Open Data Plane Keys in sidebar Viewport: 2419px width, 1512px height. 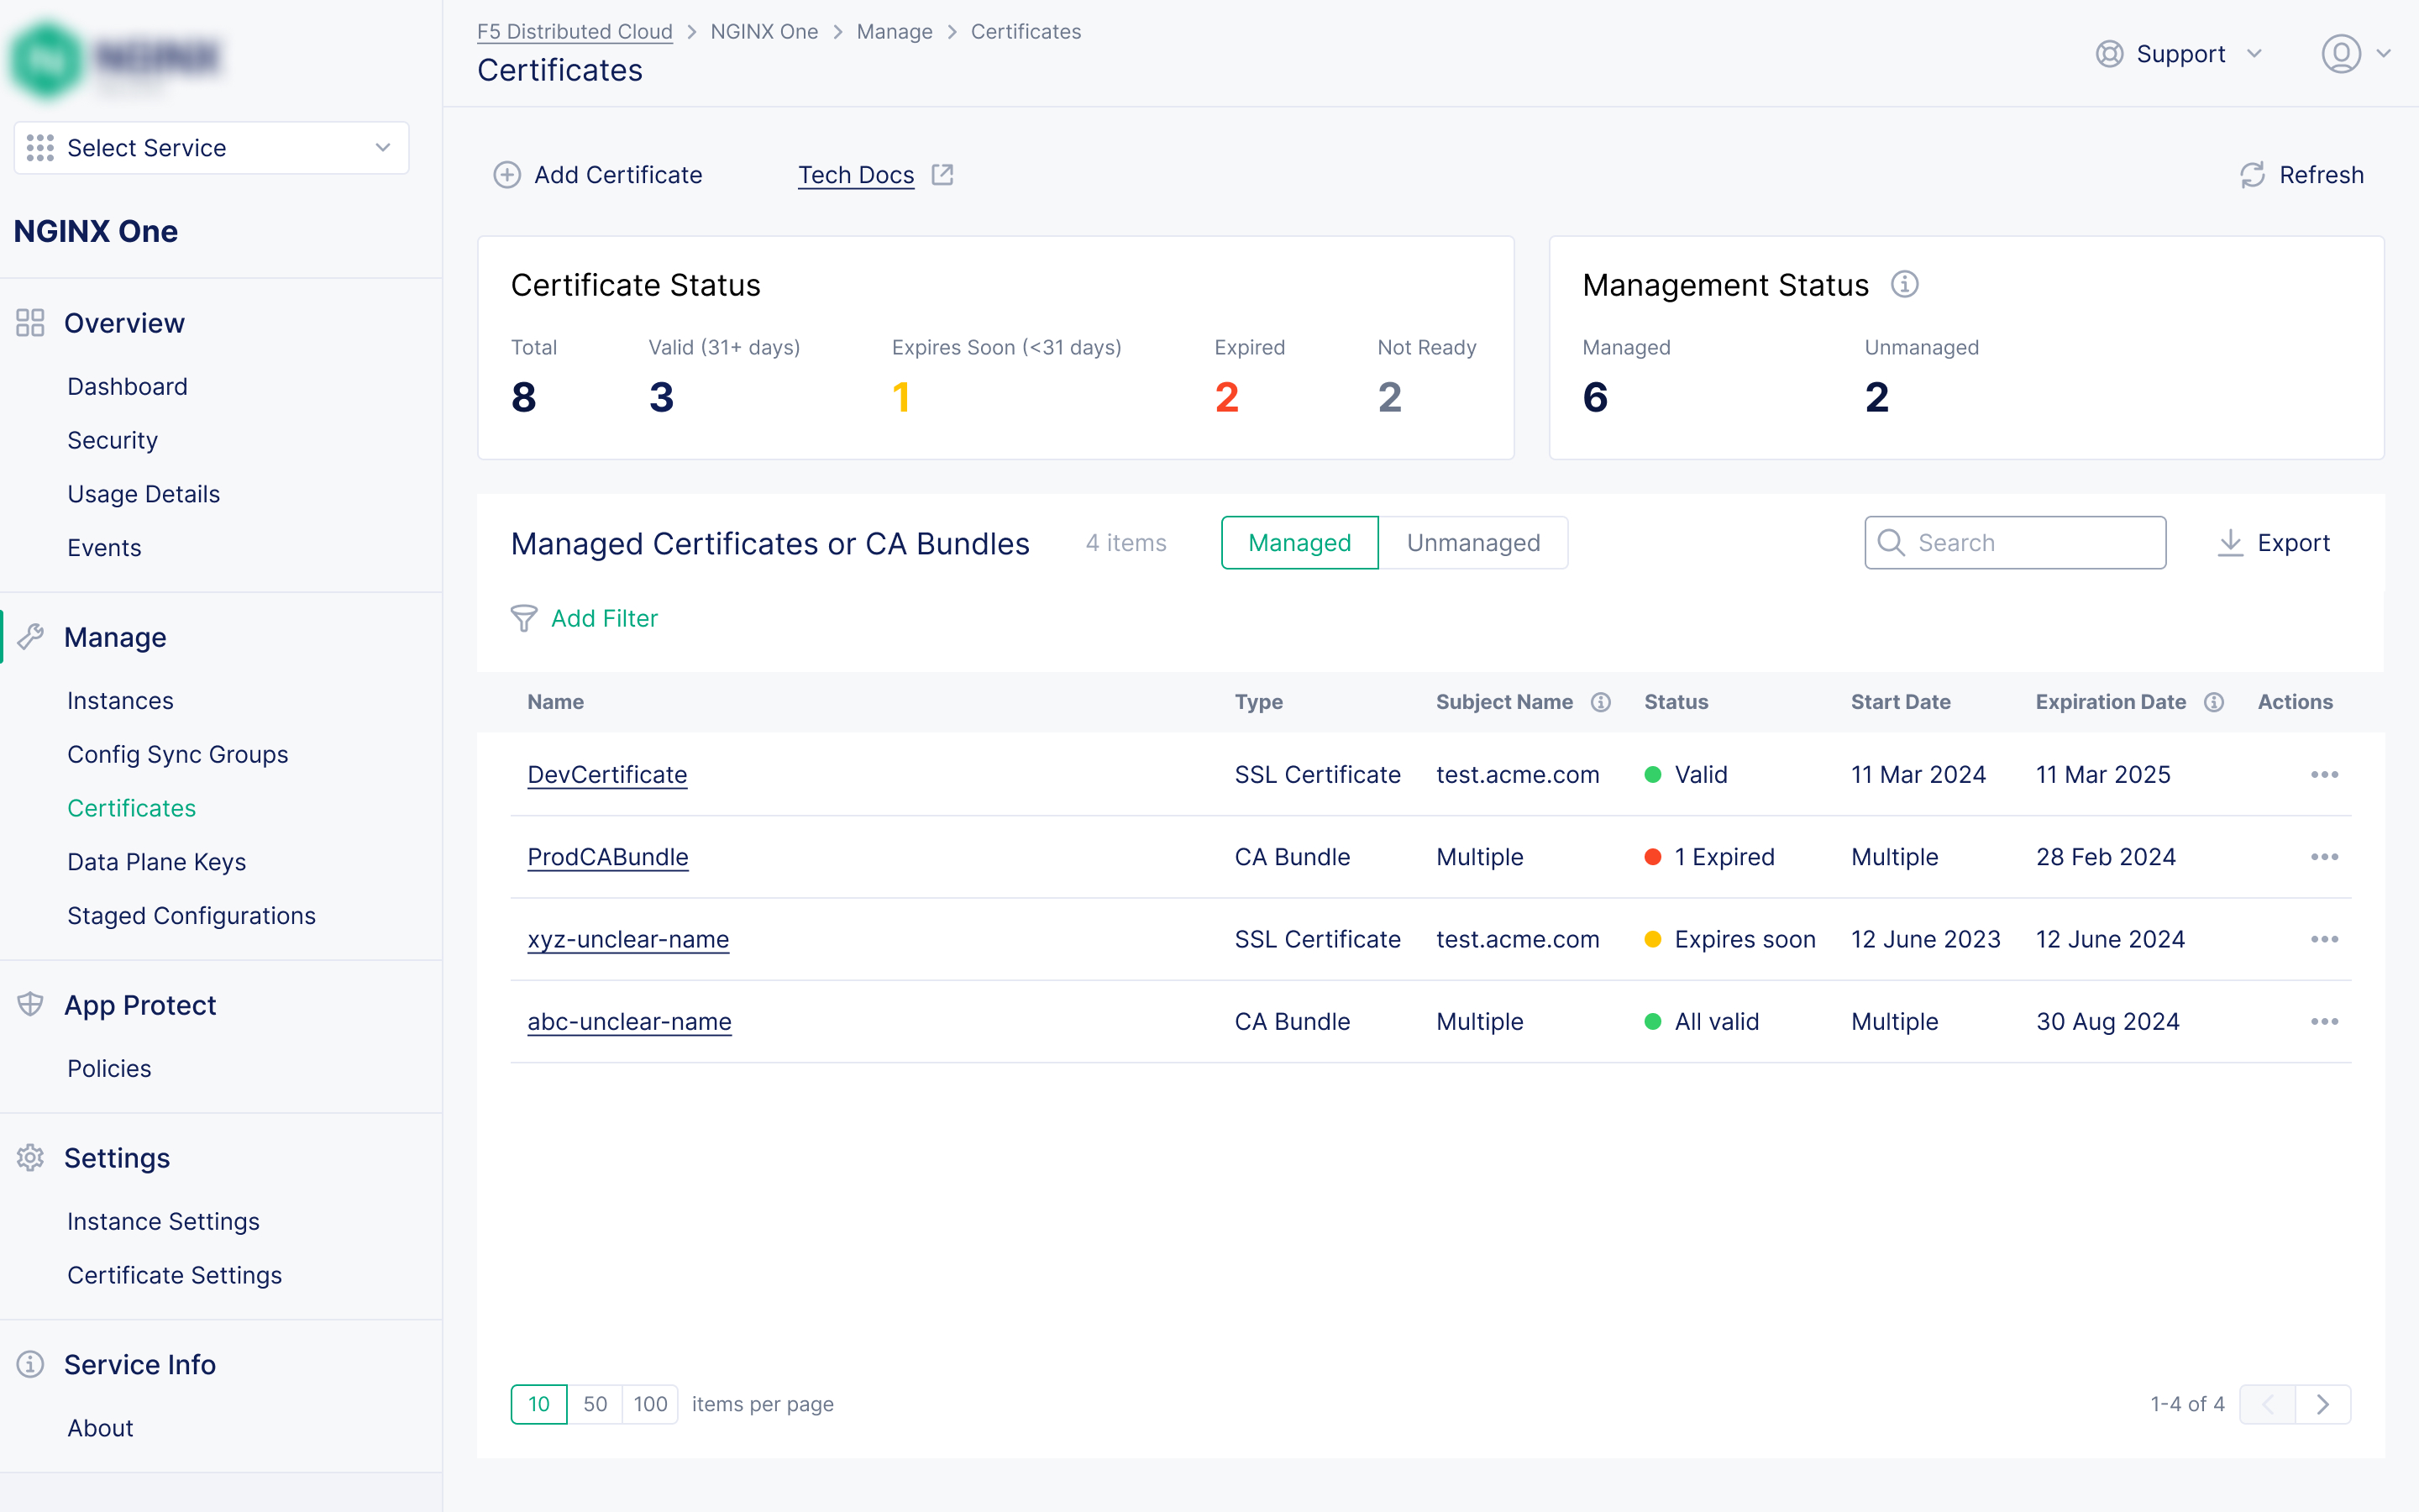[x=156, y=862]
